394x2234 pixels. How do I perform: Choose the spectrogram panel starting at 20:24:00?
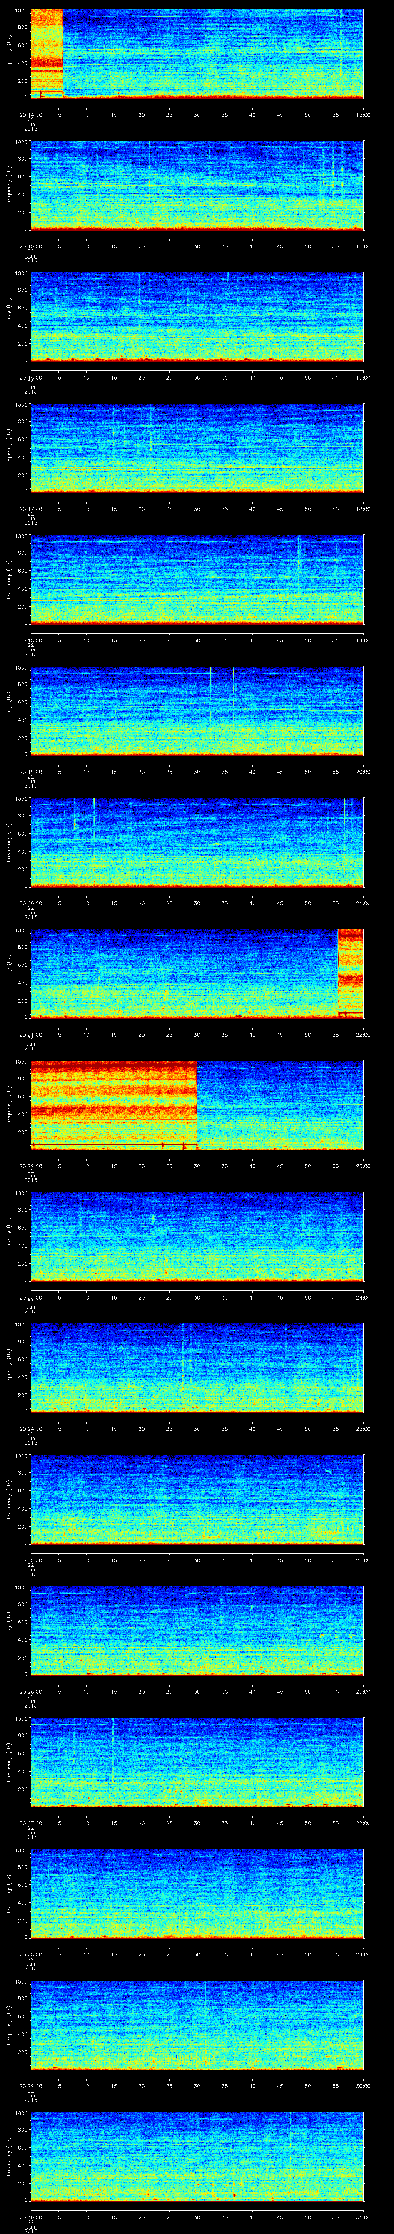coord(197,1368)
